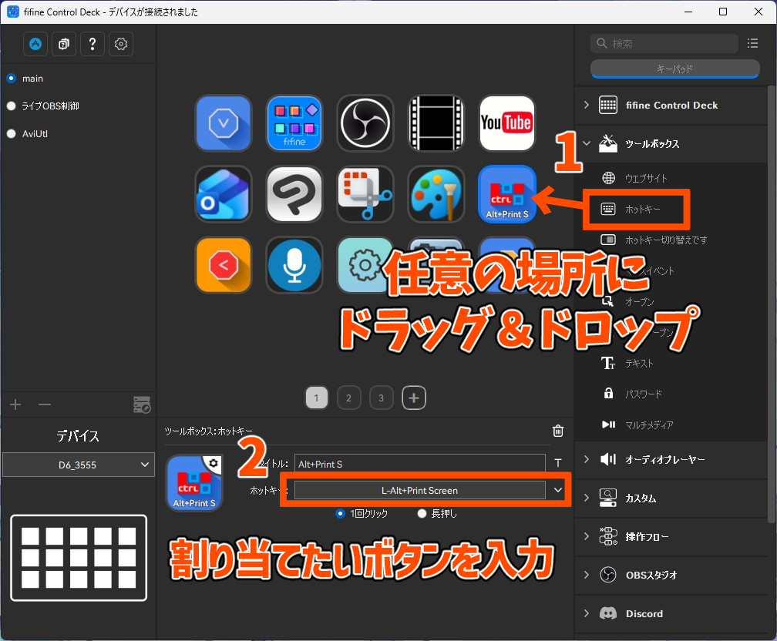
Task: Click the Clip Studio Paint key
Action: click(x=294, y=194)
